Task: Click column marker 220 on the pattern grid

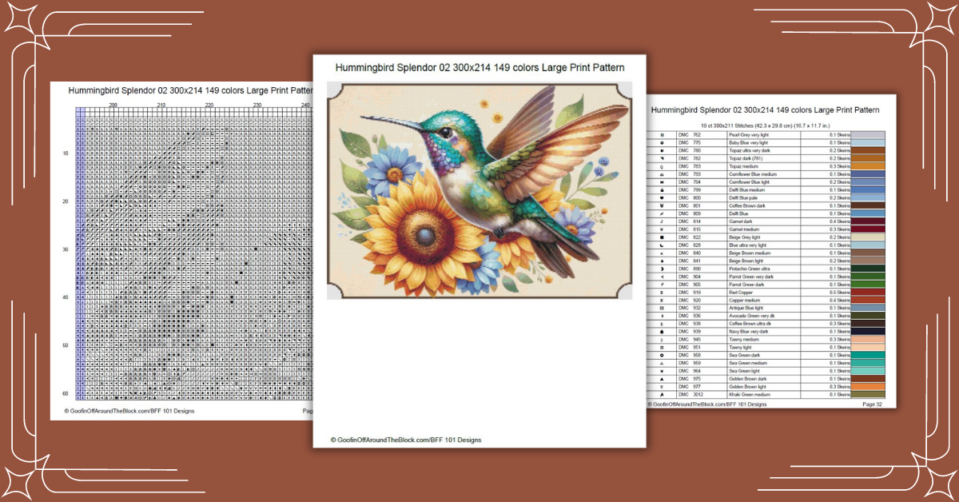Action: point(208,103)
